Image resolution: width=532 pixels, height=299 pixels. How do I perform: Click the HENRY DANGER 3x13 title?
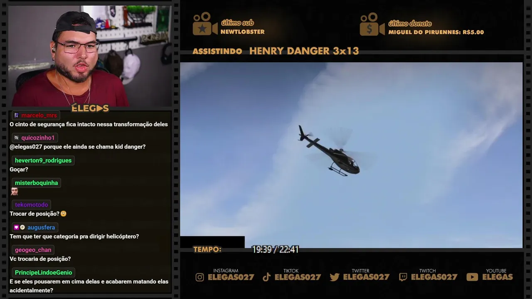(304, 51)
